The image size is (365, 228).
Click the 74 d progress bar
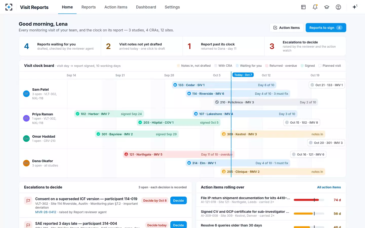[x=309, y=200]
